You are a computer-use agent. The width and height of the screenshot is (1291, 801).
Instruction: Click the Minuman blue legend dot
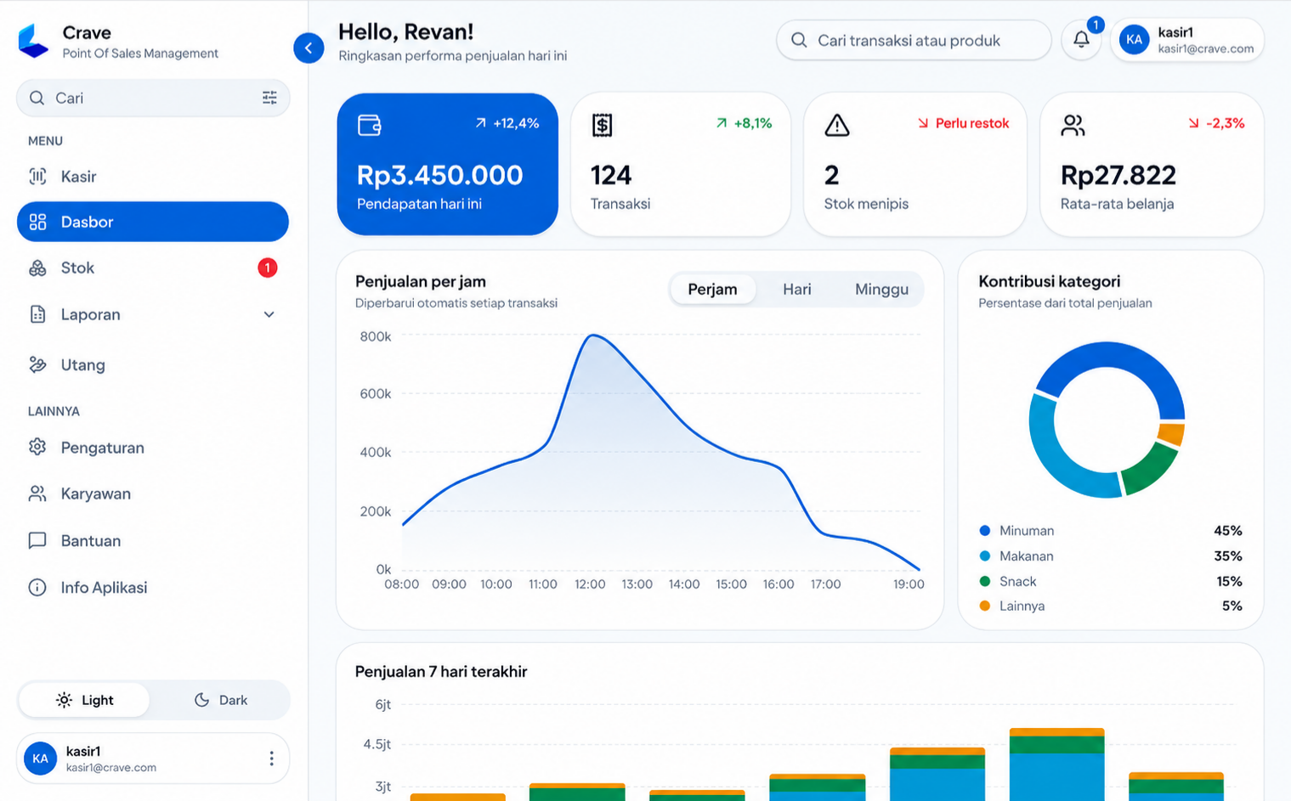pyautogui.click(x=985, y=530)
